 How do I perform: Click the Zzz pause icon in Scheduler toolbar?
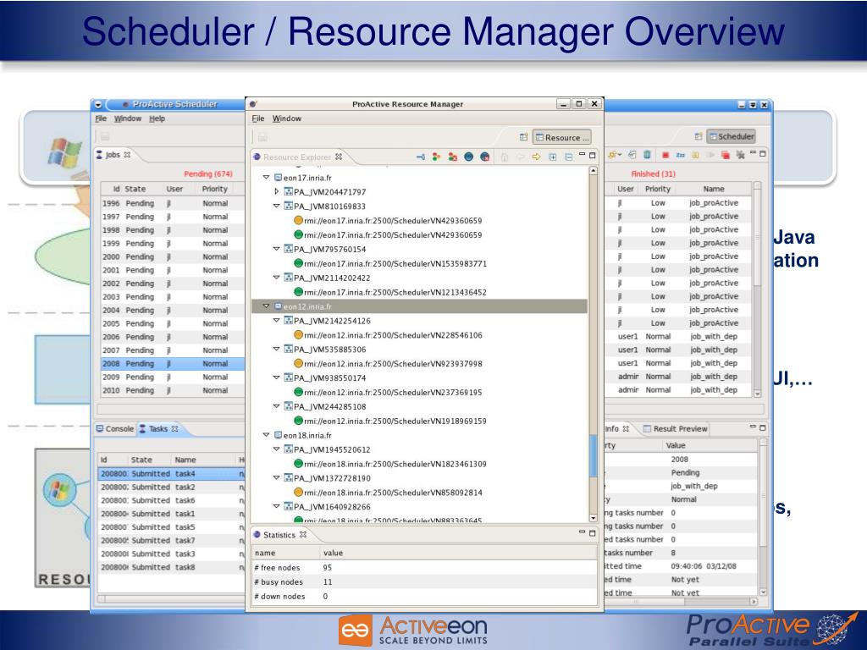(681, 156)
